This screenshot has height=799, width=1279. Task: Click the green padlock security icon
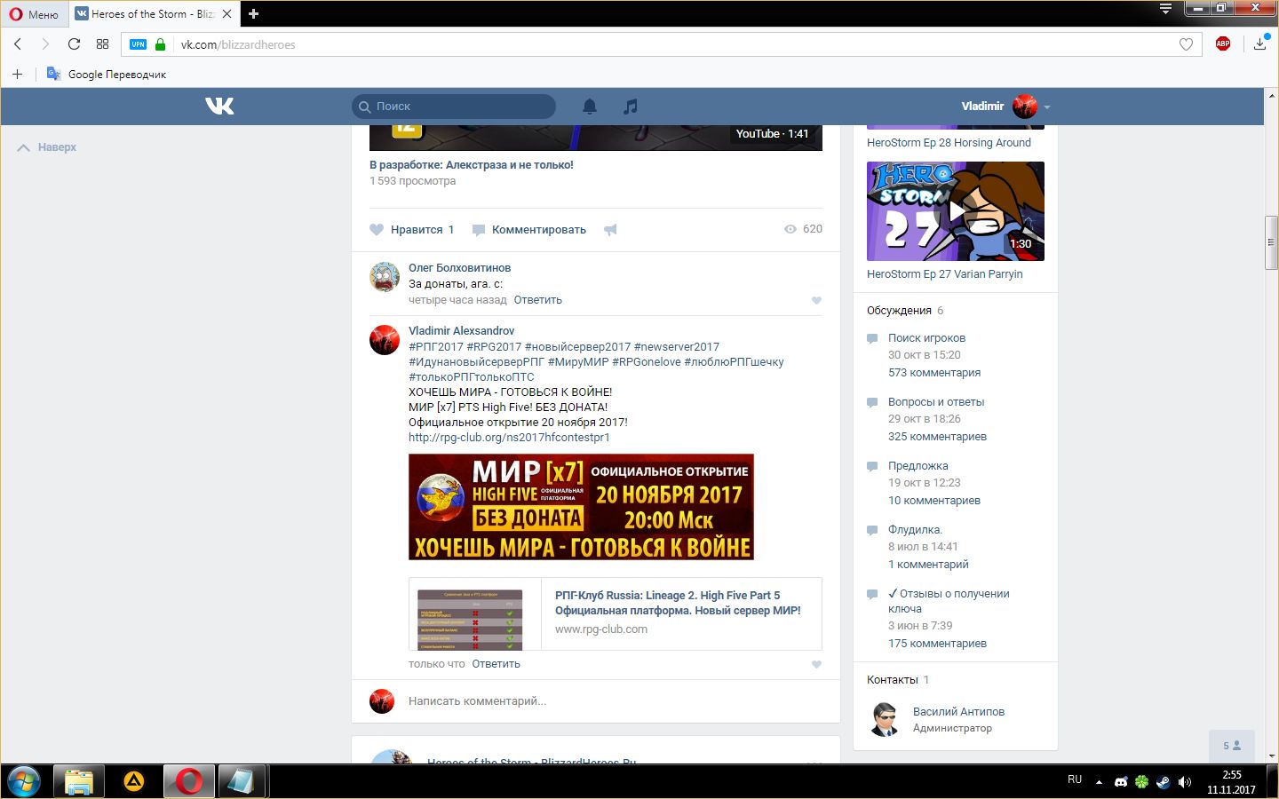(x=160, y=44)
